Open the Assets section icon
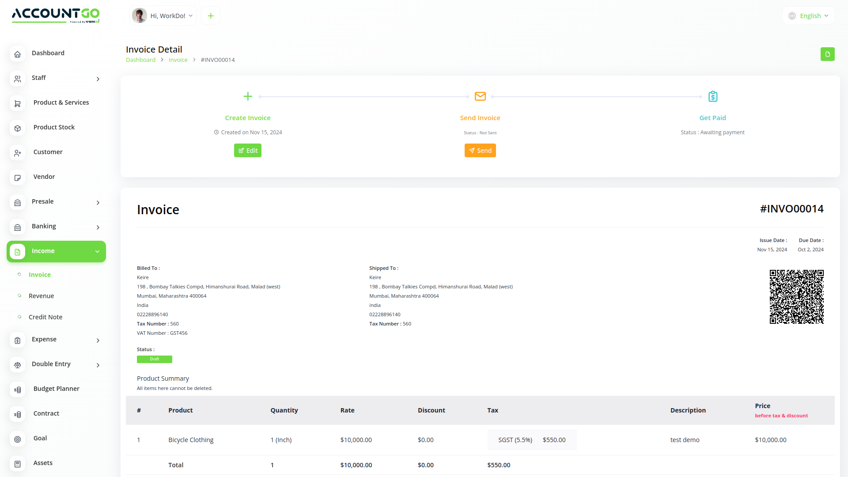Image resolution: width=848 pixels, height=477 pixels. pyautogui.click(x=17, y=464)
